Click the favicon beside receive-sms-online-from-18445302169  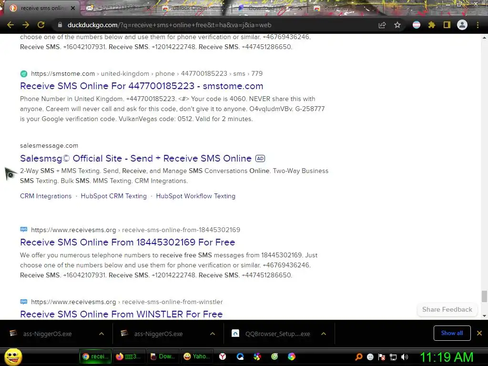pyautogui.click(x=24, y=230)
